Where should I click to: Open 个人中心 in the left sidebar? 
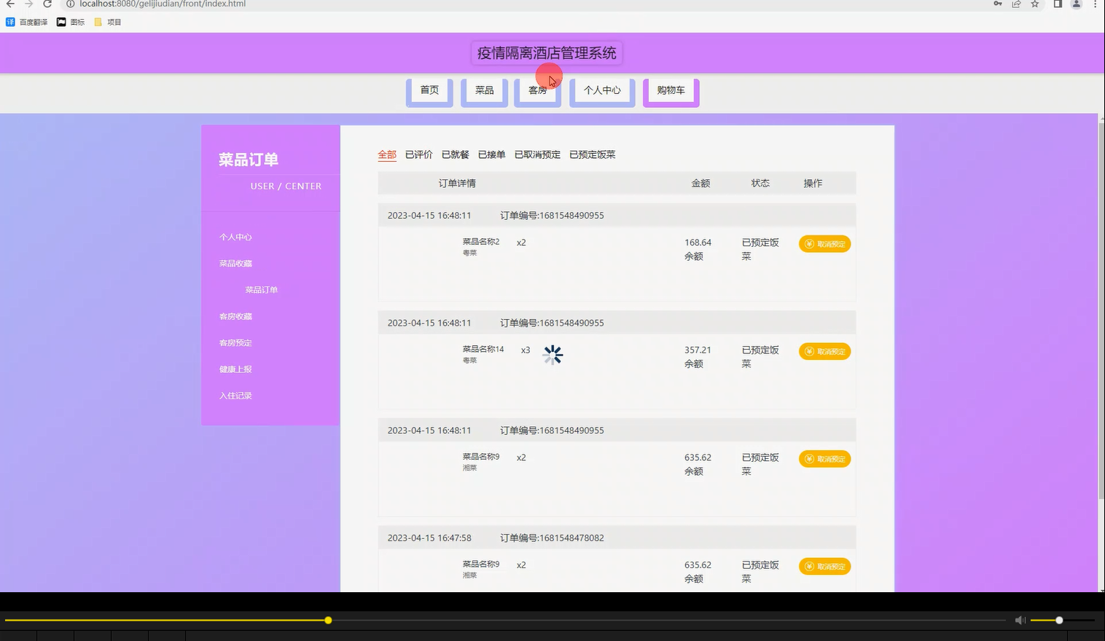pyautogui.click(x=235, y=237)
